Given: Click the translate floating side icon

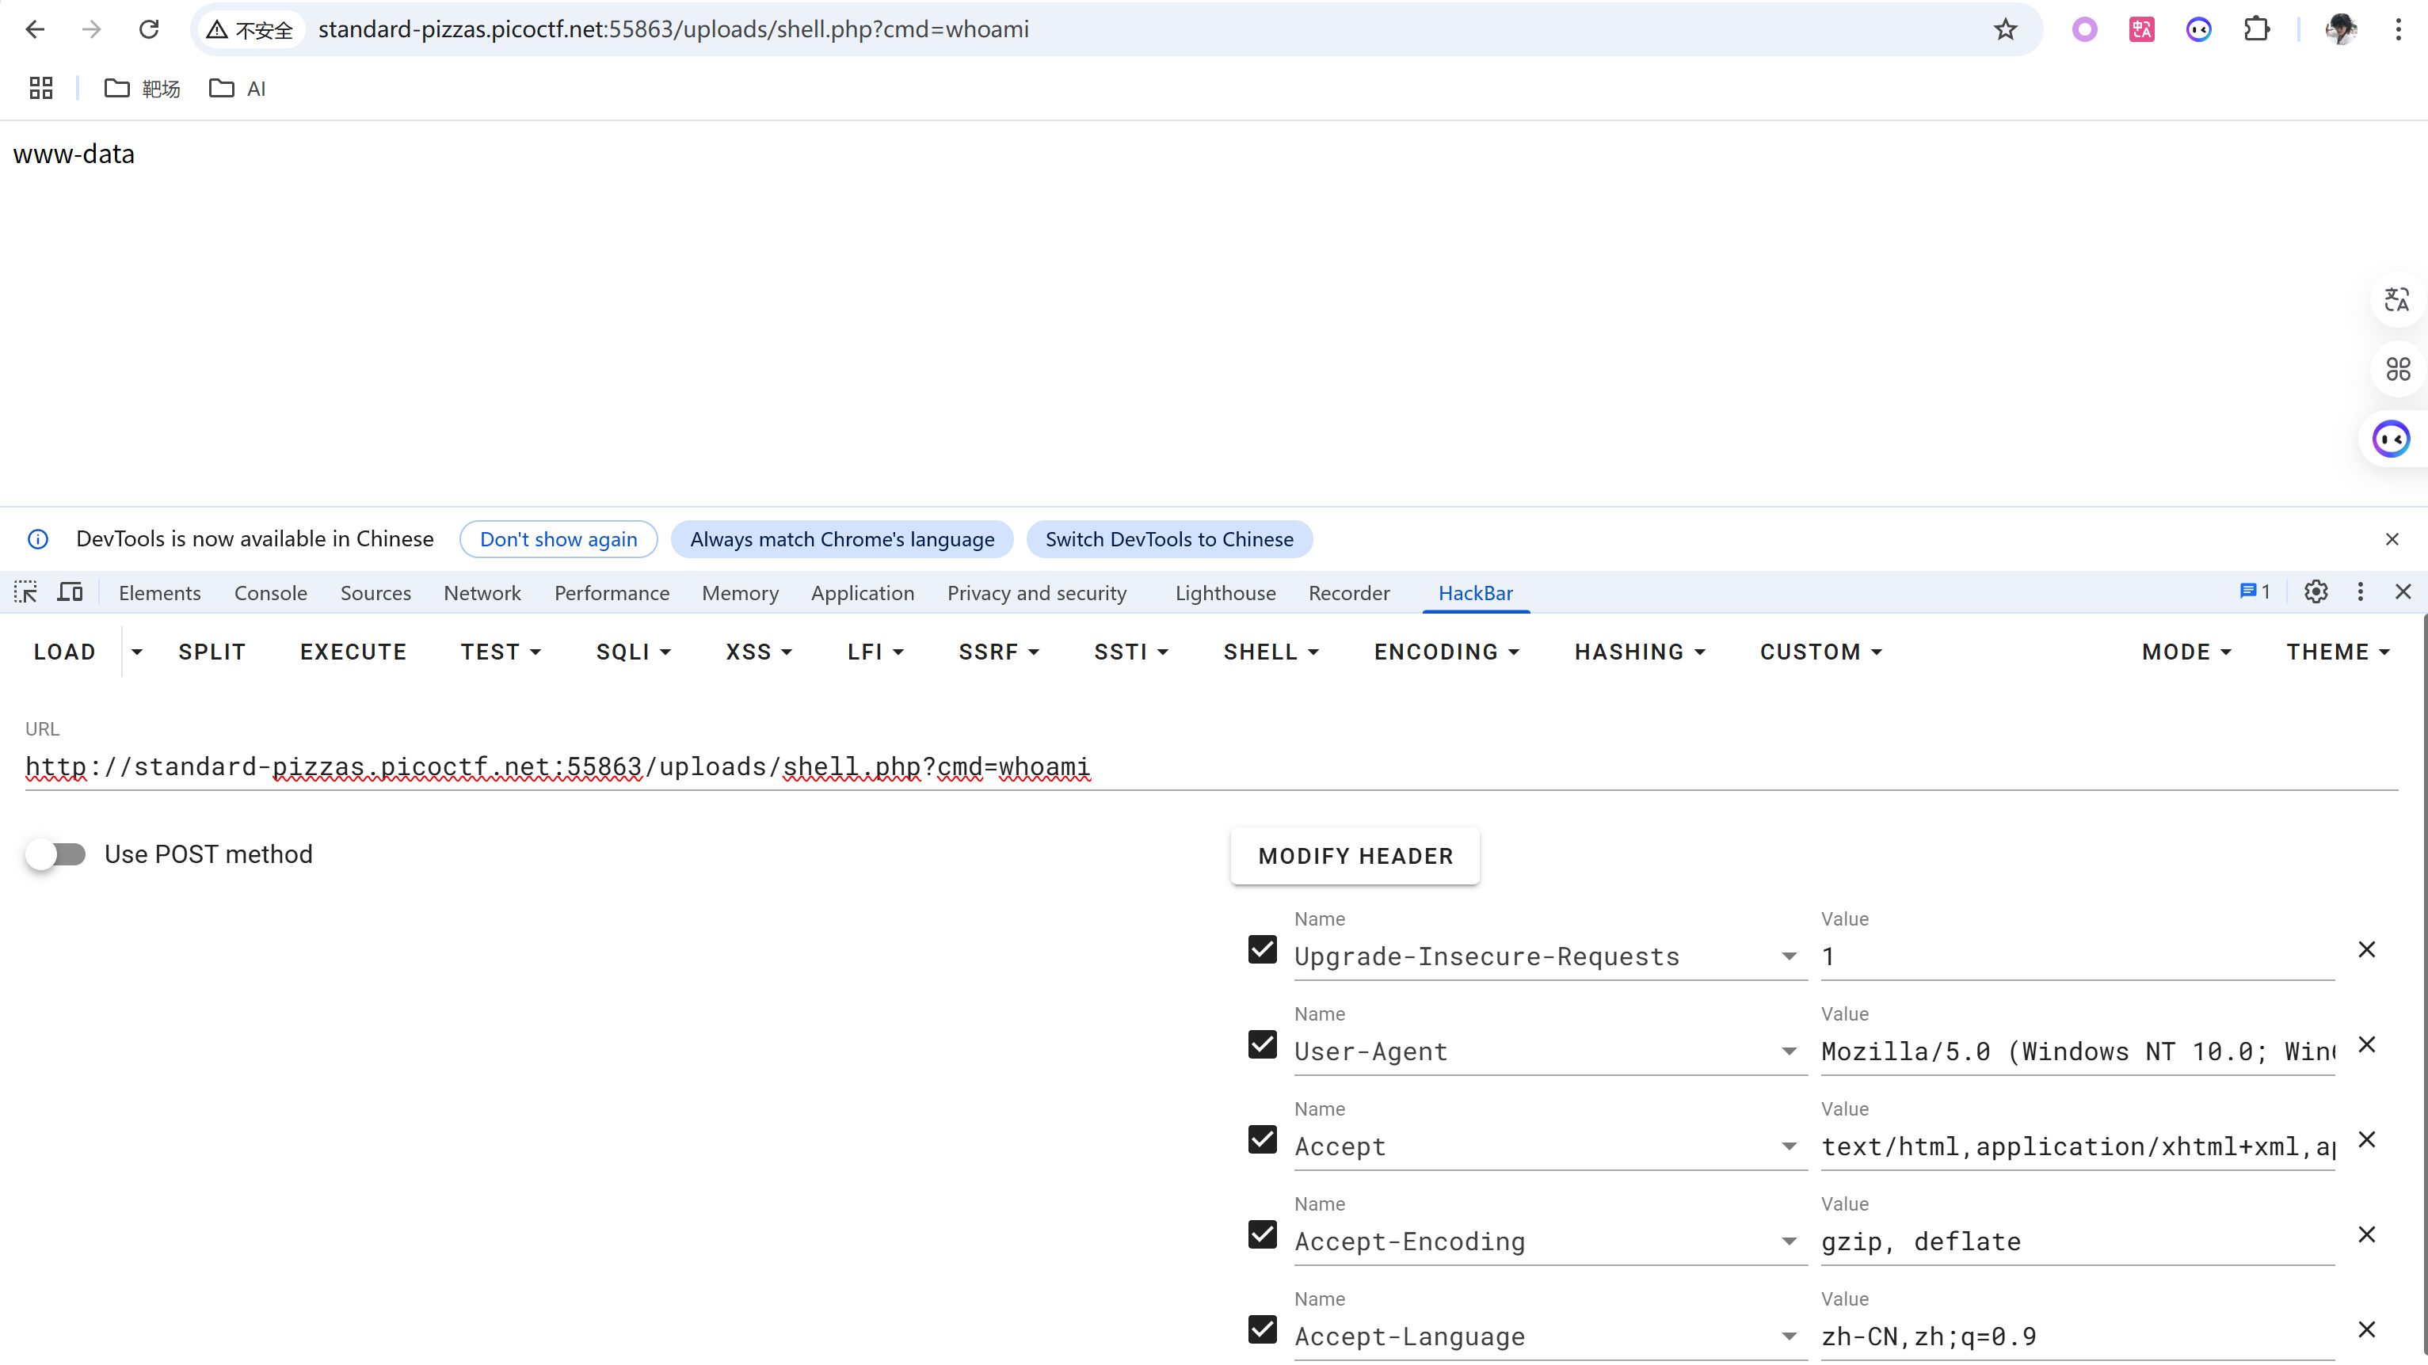Looking at the screenshot, I should point(2396,301).
